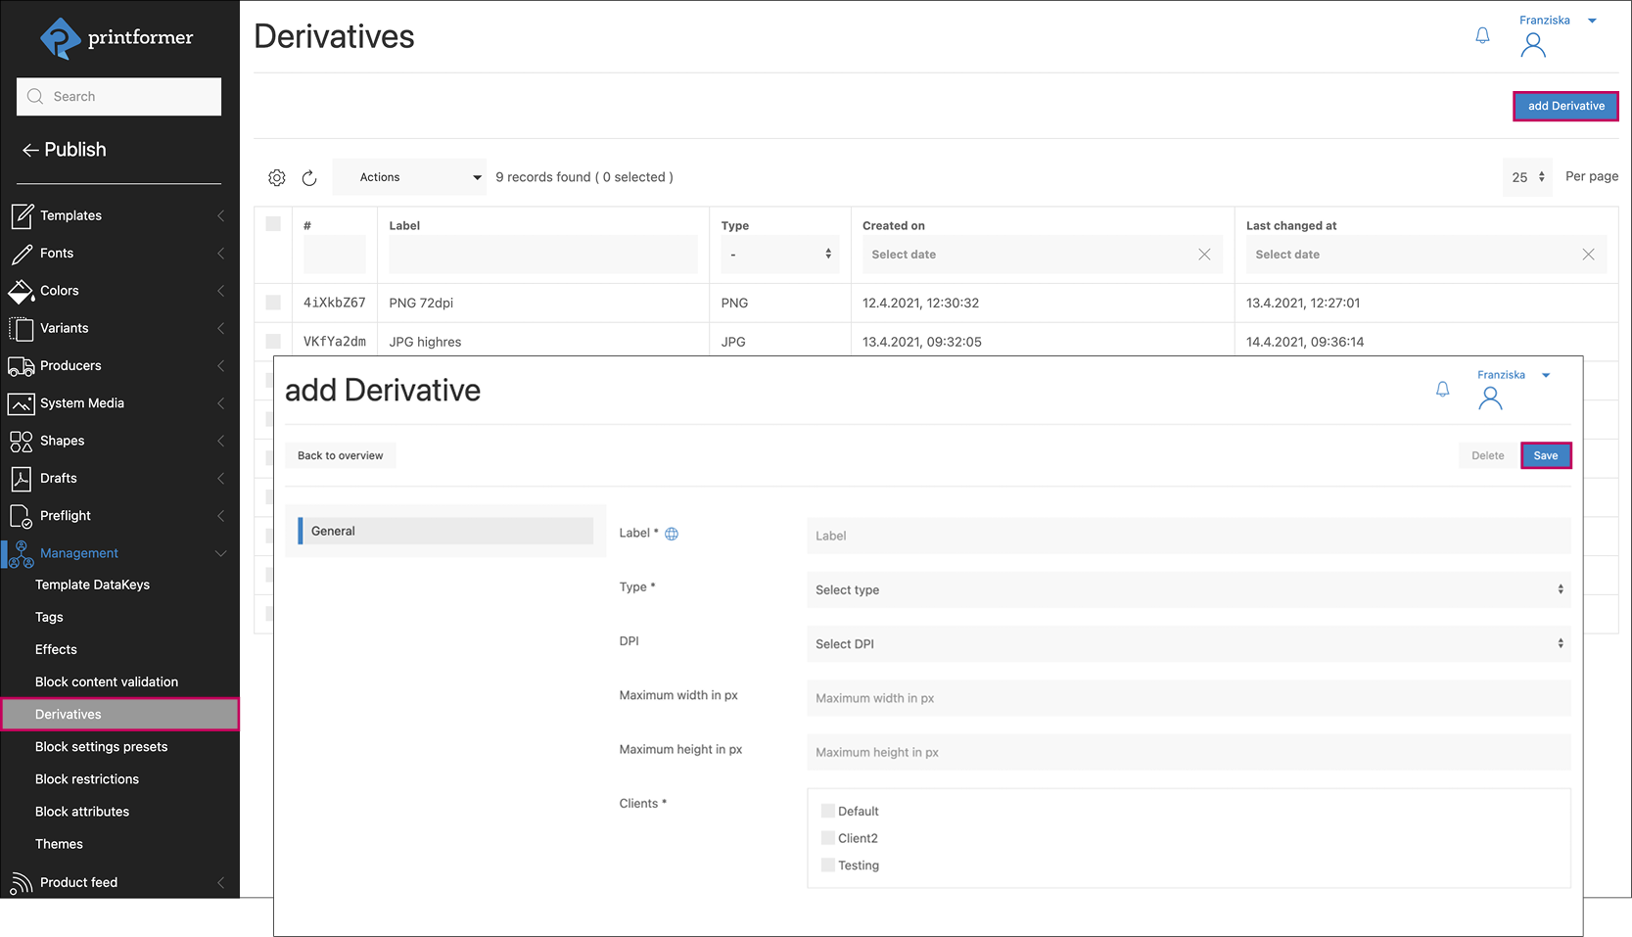Open the Actions dropdown

tap(408, 177)
